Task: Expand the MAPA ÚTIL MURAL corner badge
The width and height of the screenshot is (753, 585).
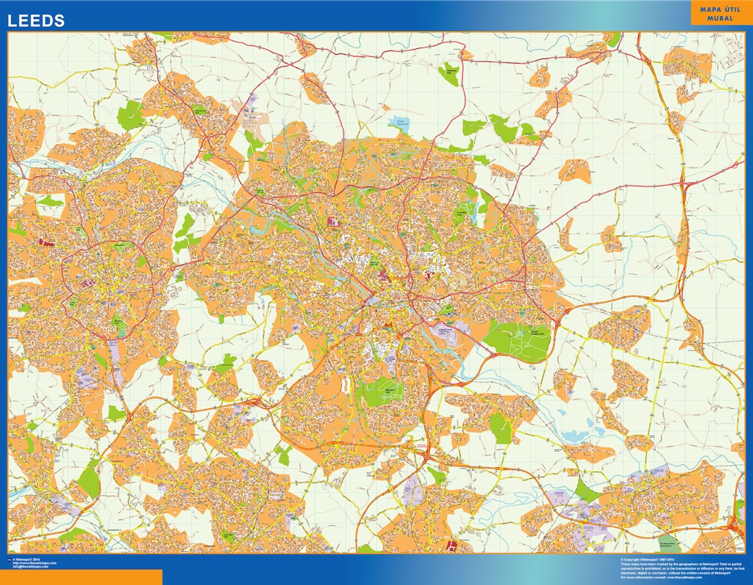Action: coord(720,15)
